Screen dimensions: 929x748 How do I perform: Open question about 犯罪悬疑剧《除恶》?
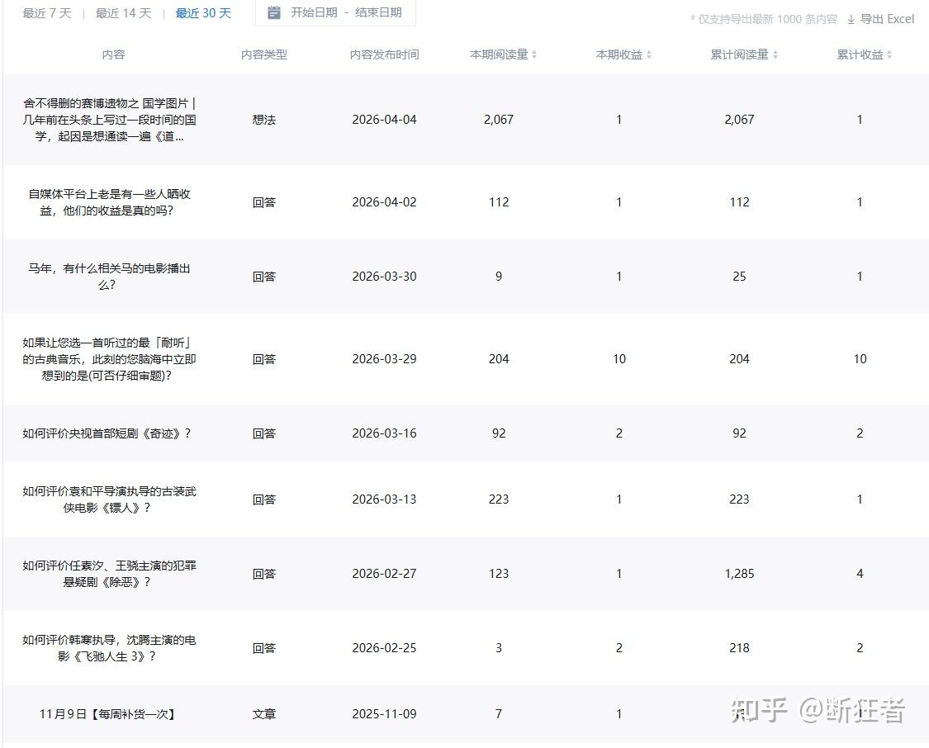pos(109,574)
